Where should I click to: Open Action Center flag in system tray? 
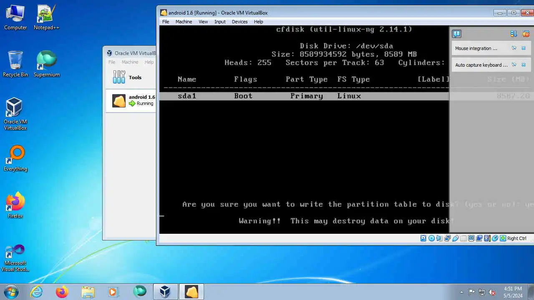click(x=471, y=292)
